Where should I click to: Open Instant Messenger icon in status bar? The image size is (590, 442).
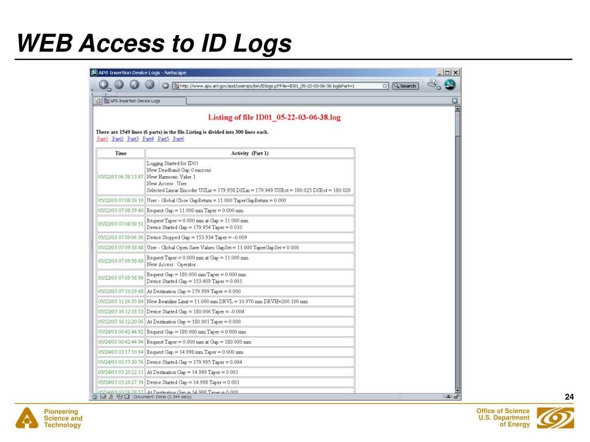coord(111,397)
